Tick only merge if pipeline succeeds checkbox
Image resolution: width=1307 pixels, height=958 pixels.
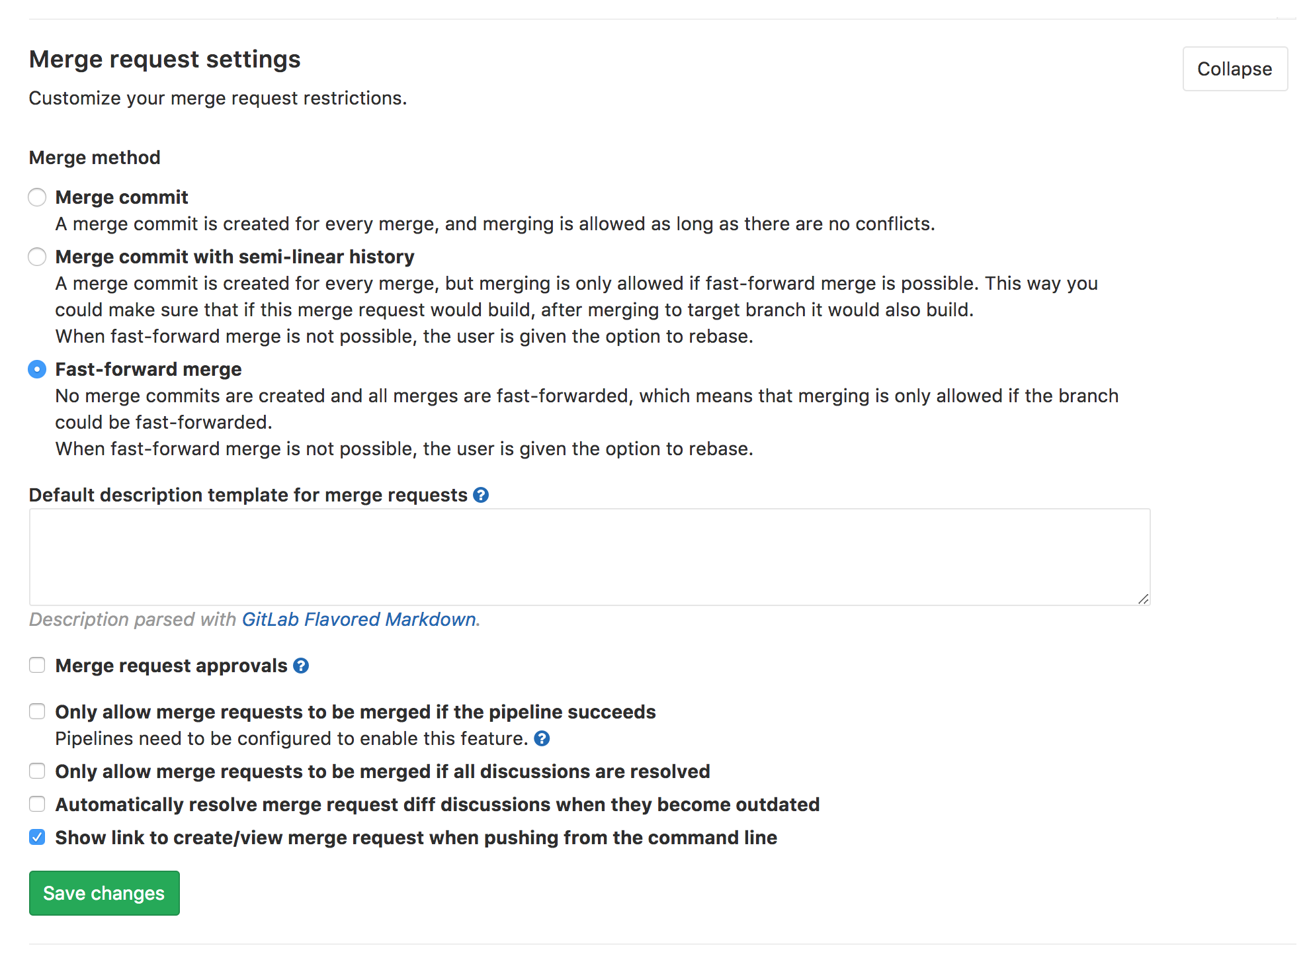(37, 711)
